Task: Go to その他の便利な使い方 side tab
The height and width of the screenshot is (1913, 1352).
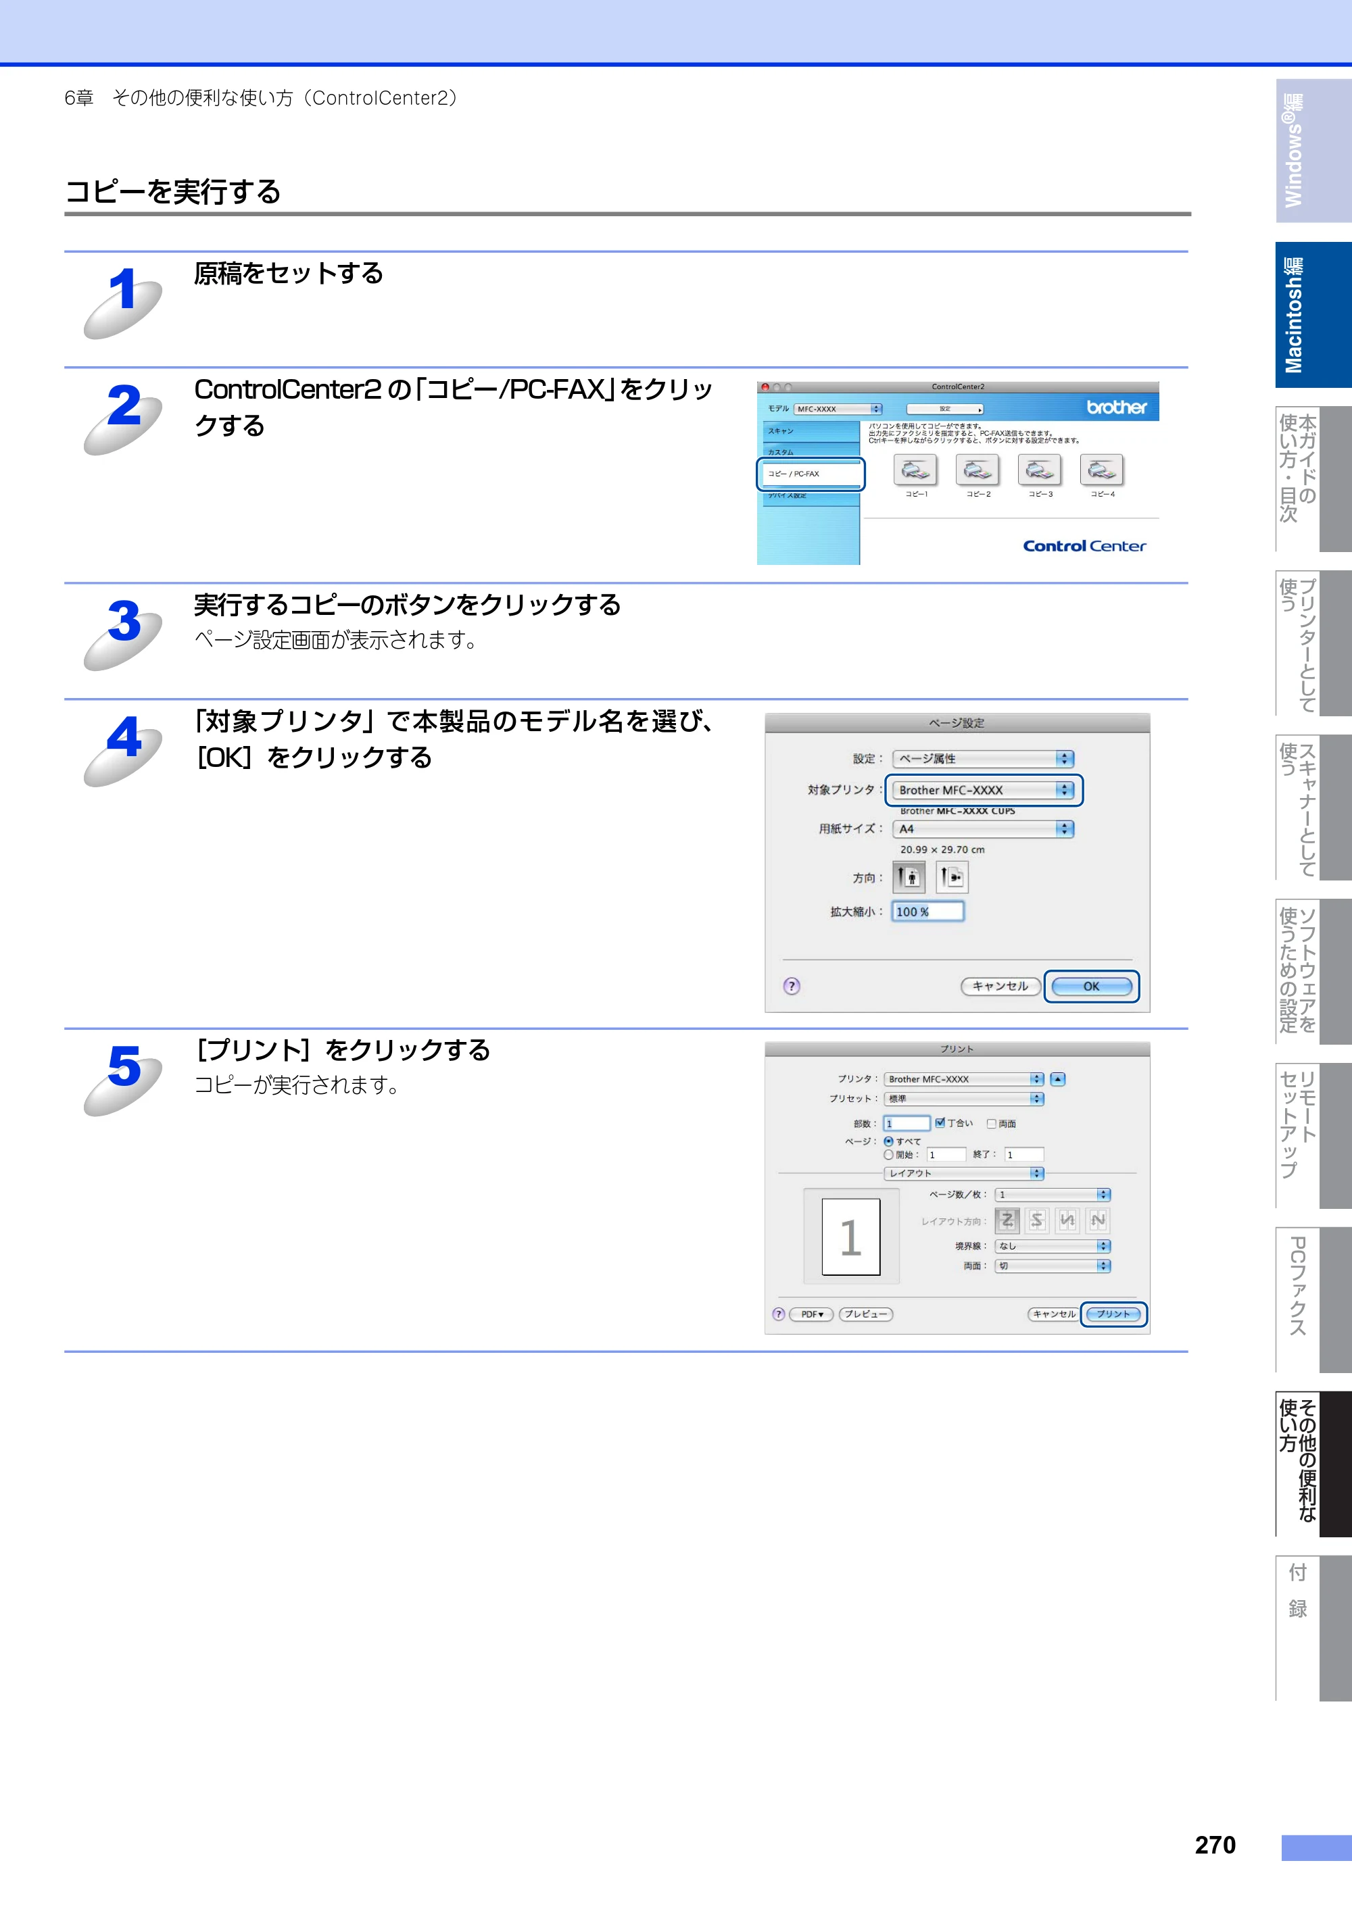Action: (x=1313, y=1464)
